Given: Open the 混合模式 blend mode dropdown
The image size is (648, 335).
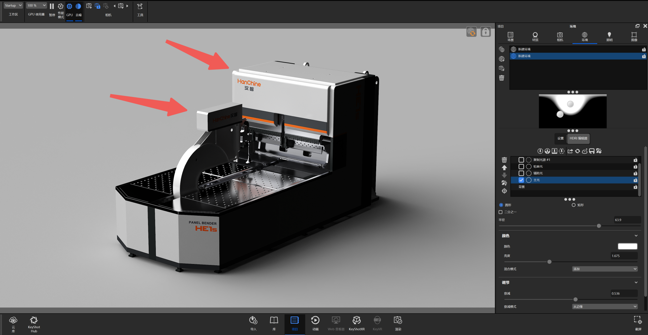Looking at the screenshot, I should pyautogui.click(x=605, y=269).
